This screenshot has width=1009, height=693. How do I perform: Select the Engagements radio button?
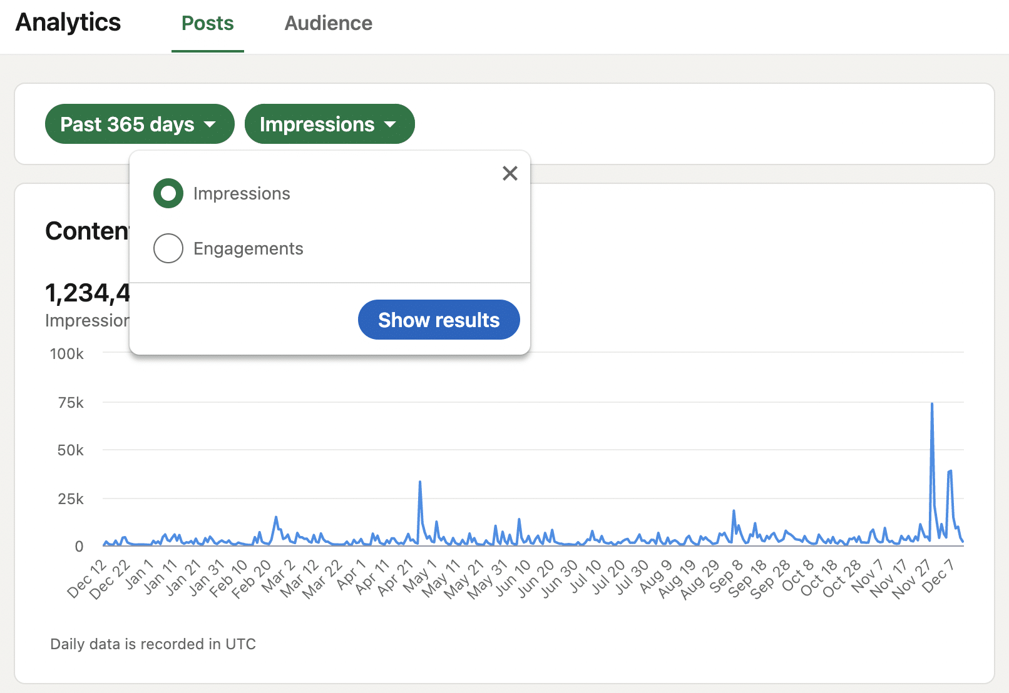click(x=168, y=248)
